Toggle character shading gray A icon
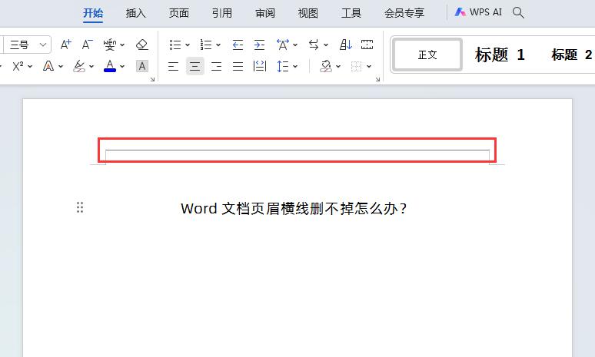This screenshot has width=595, height=357. tap(142, 66)
